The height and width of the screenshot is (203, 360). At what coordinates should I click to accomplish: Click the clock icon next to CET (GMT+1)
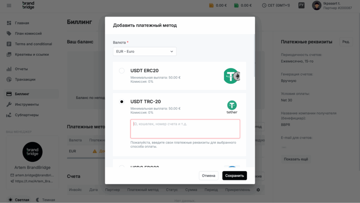pyautogui.click(x=264, y=5)
